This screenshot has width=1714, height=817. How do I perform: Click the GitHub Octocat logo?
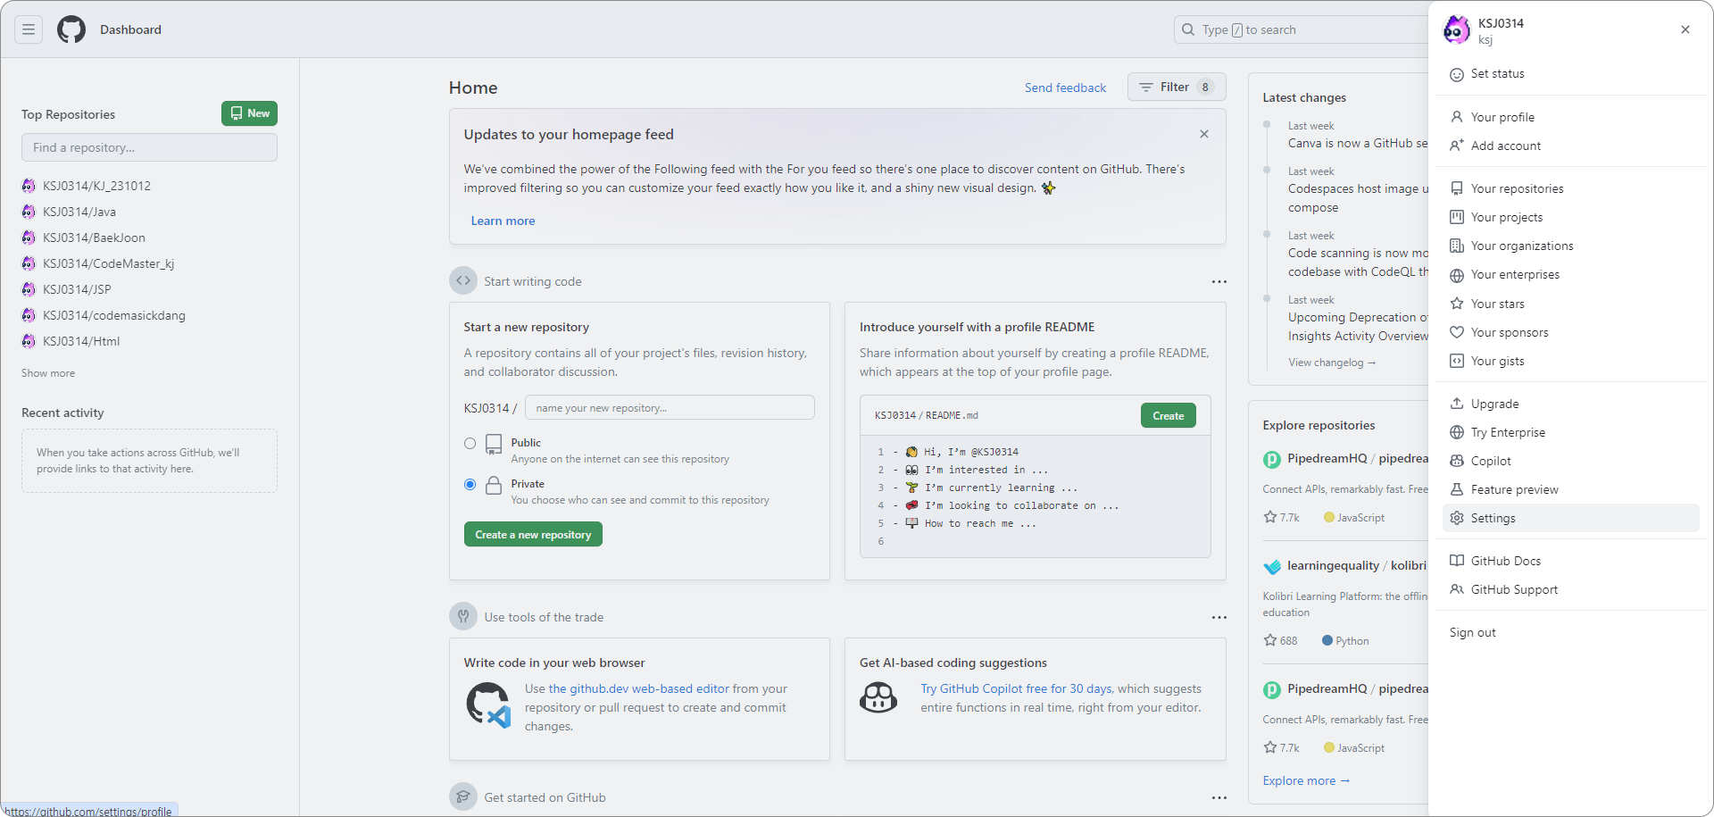(x=71, y=29)
